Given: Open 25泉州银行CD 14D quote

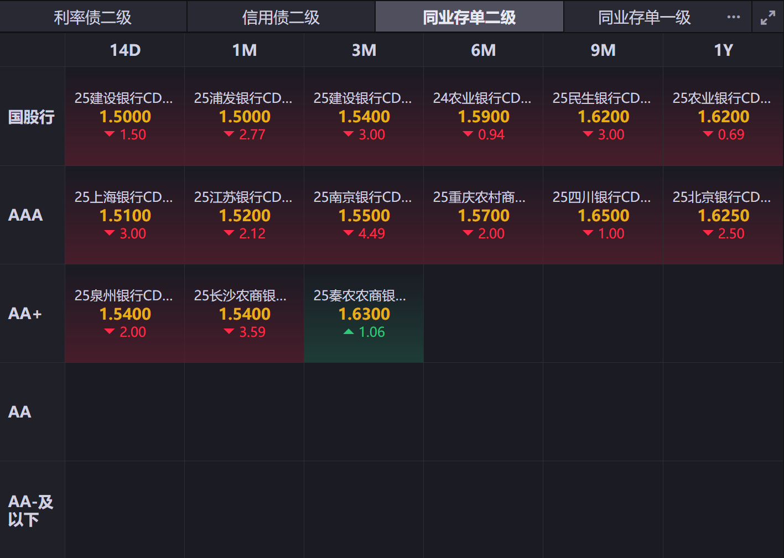Looking at the screenshot, I should (x=125, y=314).
